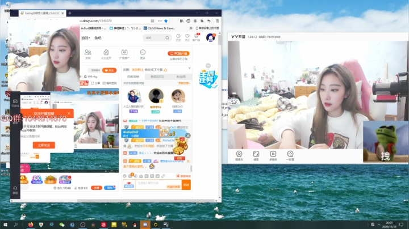Screen dimensions: 409x229
Task: Expand the games dropdown in Douyu nav
Action: point(86,38)
